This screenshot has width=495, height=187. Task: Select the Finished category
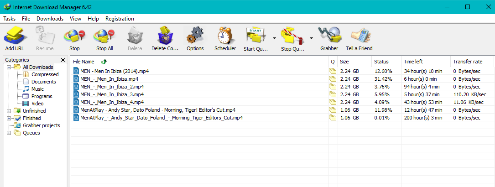point(31,118)
